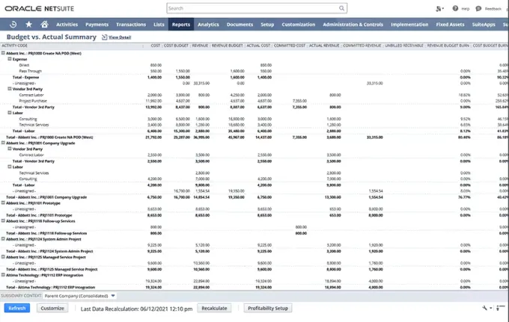Click the View Detail report icon
509x322 pixels.
(105, 37)
